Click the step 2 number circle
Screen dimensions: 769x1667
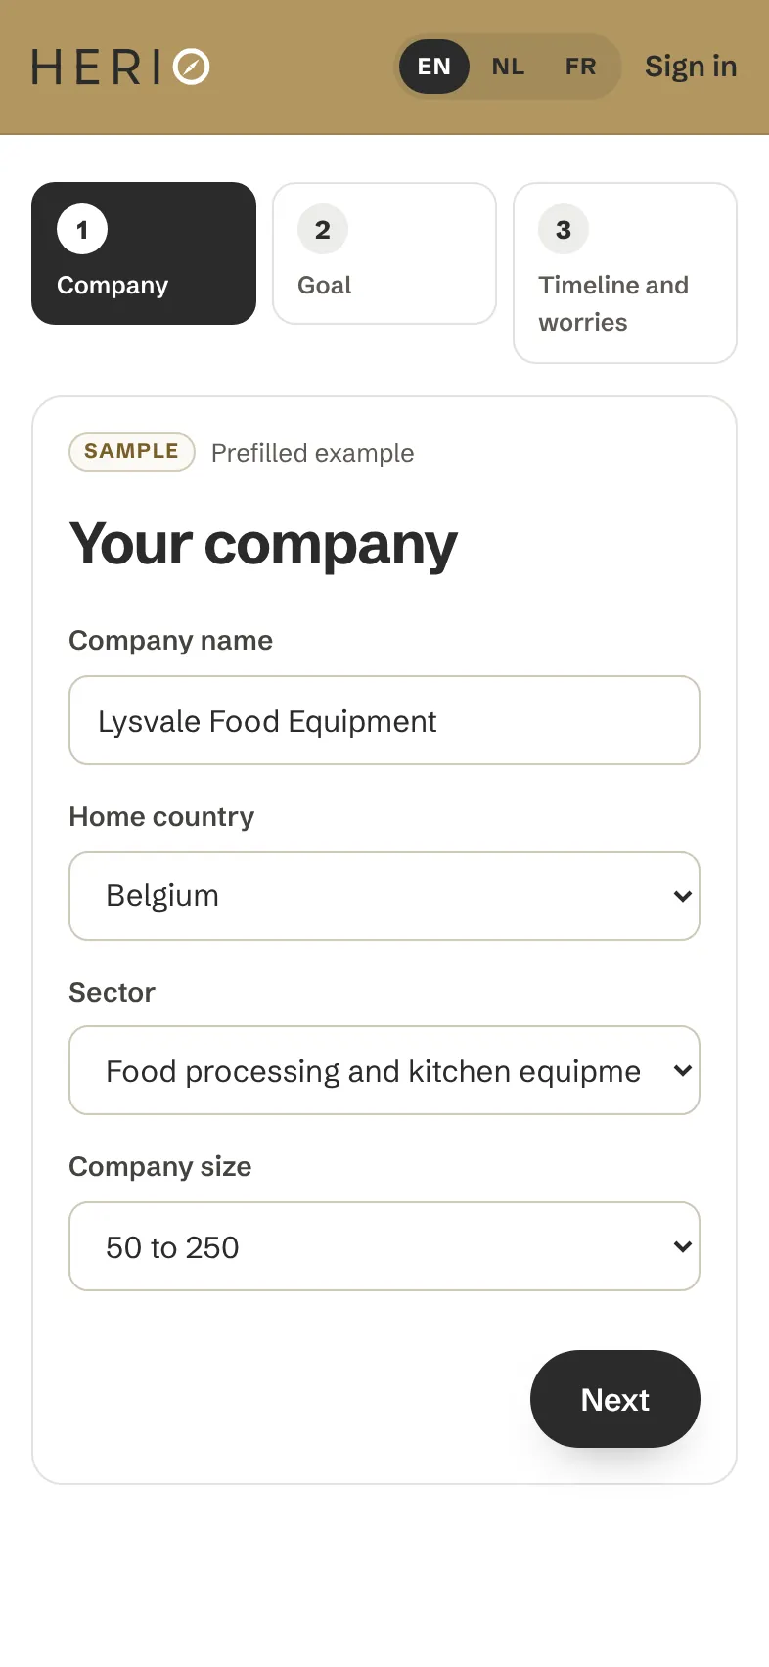(323, 230)
